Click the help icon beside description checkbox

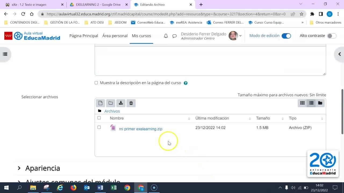click(x=185, y=83)
